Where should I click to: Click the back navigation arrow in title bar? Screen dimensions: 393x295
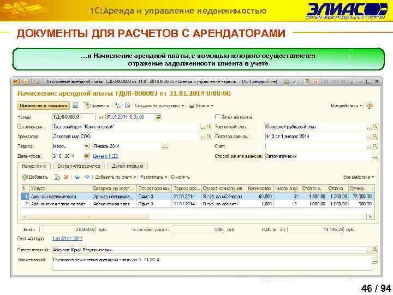tap(26, 81)
